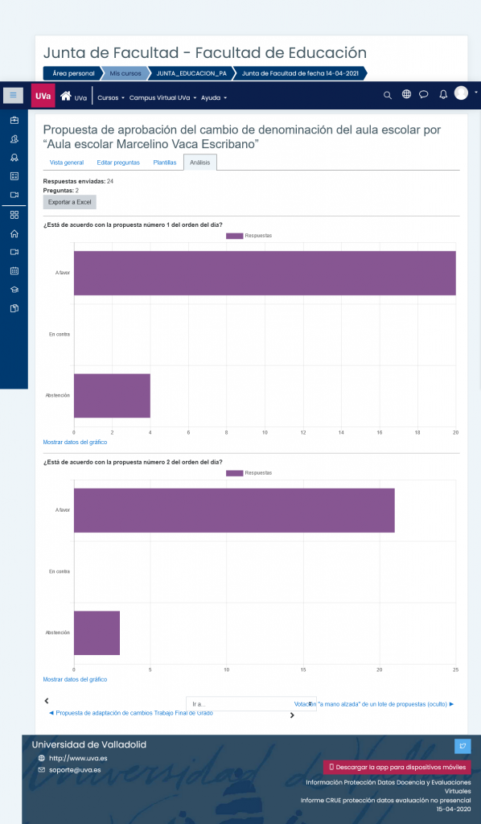The height and width of the screenshot is (824, 481).
Task: Expand the Campus Virtual UVa dropdown
Action: tap(162, 97)
